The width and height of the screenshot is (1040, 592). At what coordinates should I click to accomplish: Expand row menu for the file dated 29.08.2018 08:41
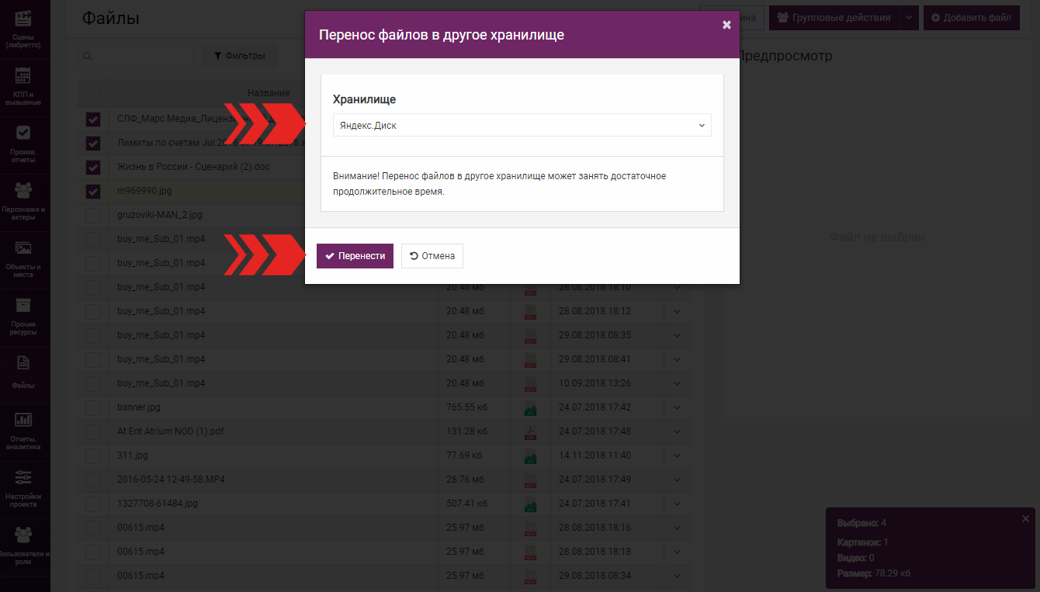click(677, 359)
